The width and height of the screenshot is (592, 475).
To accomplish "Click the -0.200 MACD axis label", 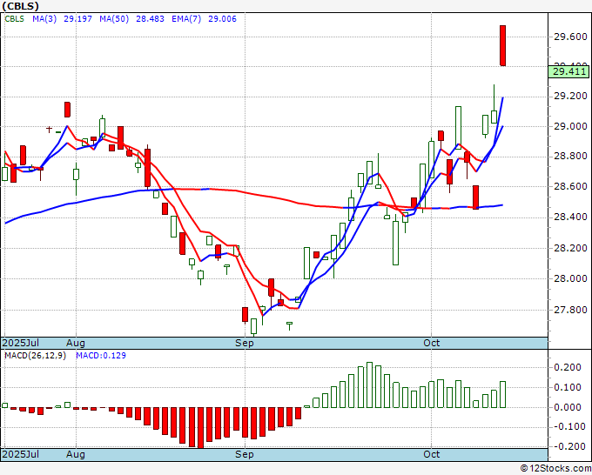I will click(568, 446).
